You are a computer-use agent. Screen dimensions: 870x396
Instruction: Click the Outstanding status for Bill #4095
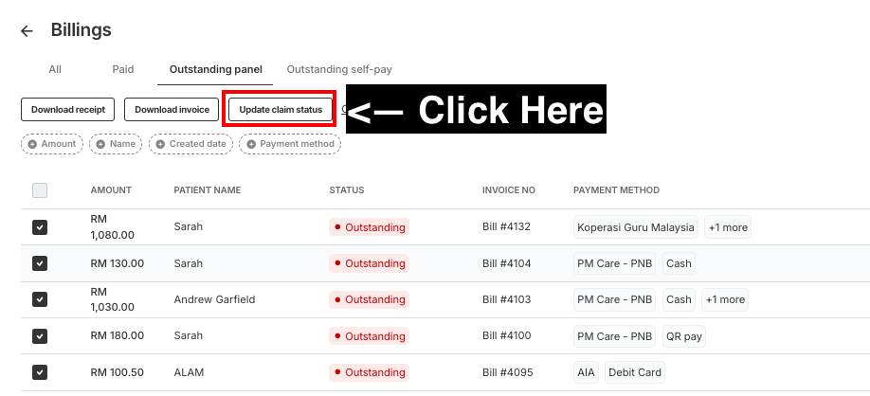point(369,372)
